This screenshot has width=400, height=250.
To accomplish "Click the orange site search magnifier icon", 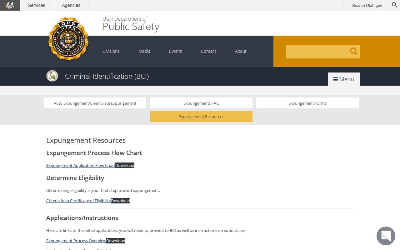I will click(353, 52).
